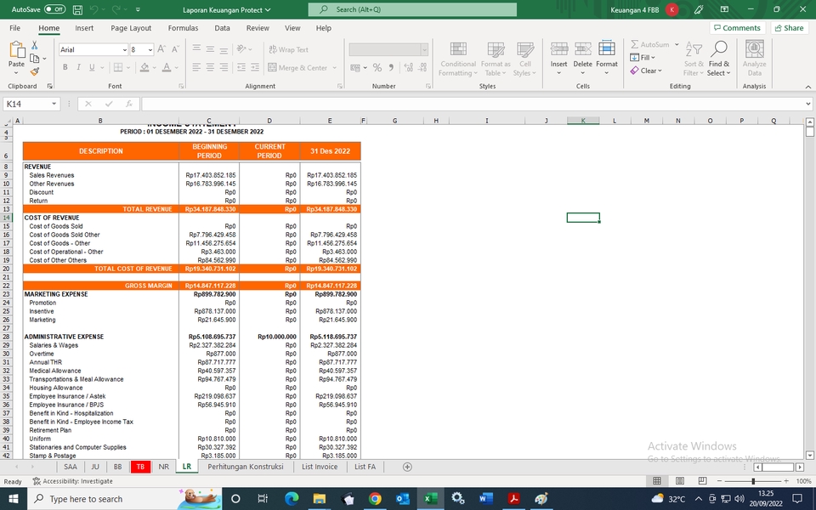Click Accessibility: Investigate status
The height and width of the screenshot is (510, 816).
[x=73, y=481]
